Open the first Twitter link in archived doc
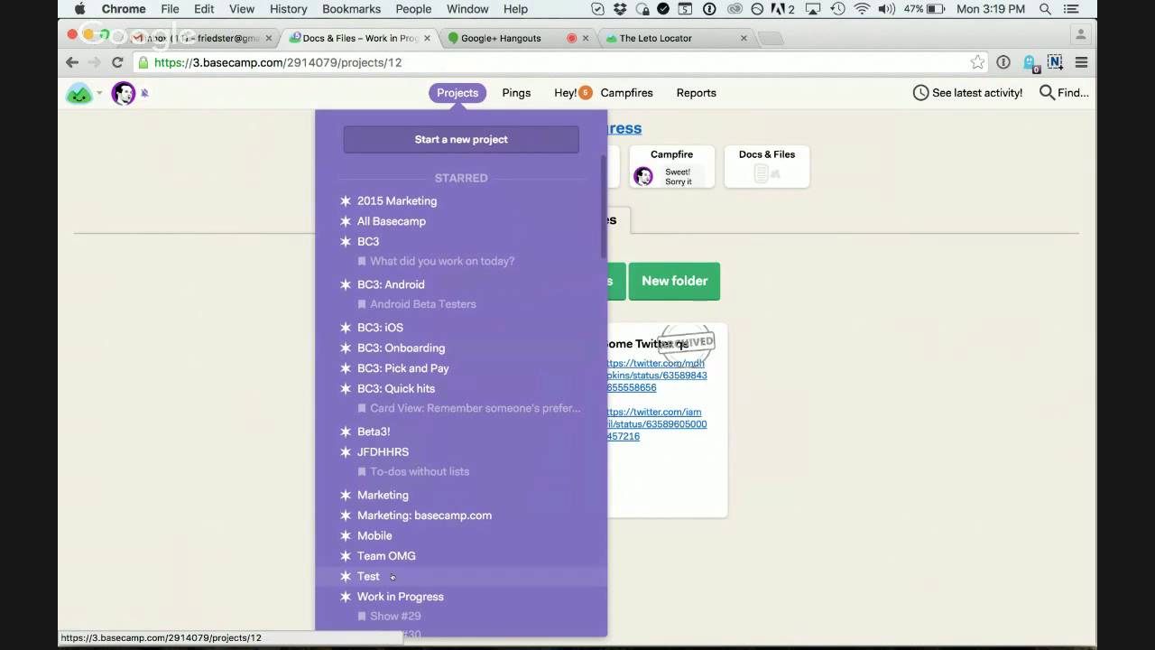Image resolution: width=1155 pixels, height=650 pixels. (x=657, y=376)
